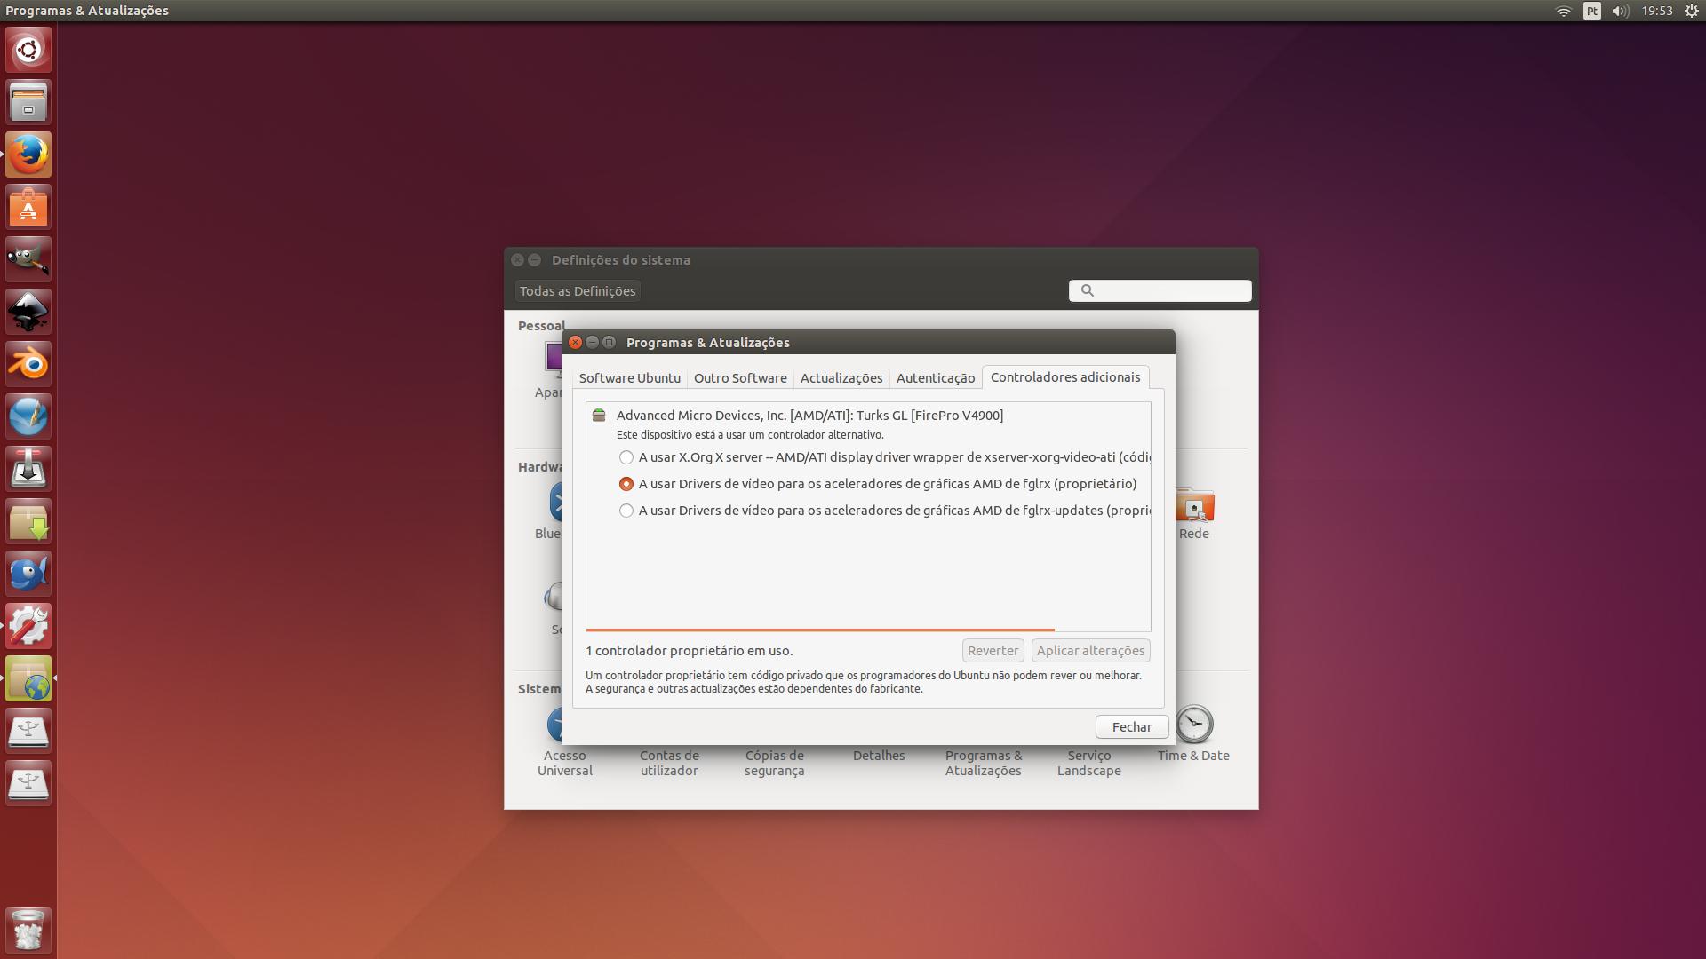The width and height of the screenshot is (1706, 959).
Task: Switch to the Outro Software tab
Action: (x=740, y=378)
